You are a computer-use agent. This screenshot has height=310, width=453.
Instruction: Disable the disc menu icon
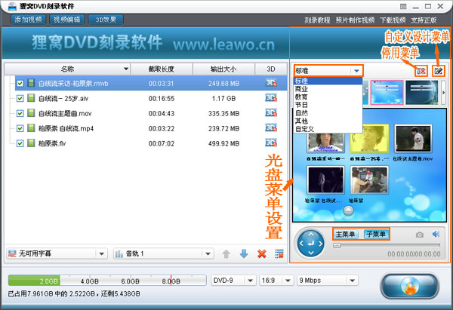[421, 71]
